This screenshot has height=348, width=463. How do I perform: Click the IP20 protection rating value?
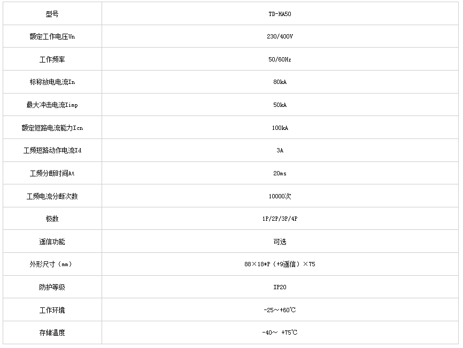pos(280,288)
